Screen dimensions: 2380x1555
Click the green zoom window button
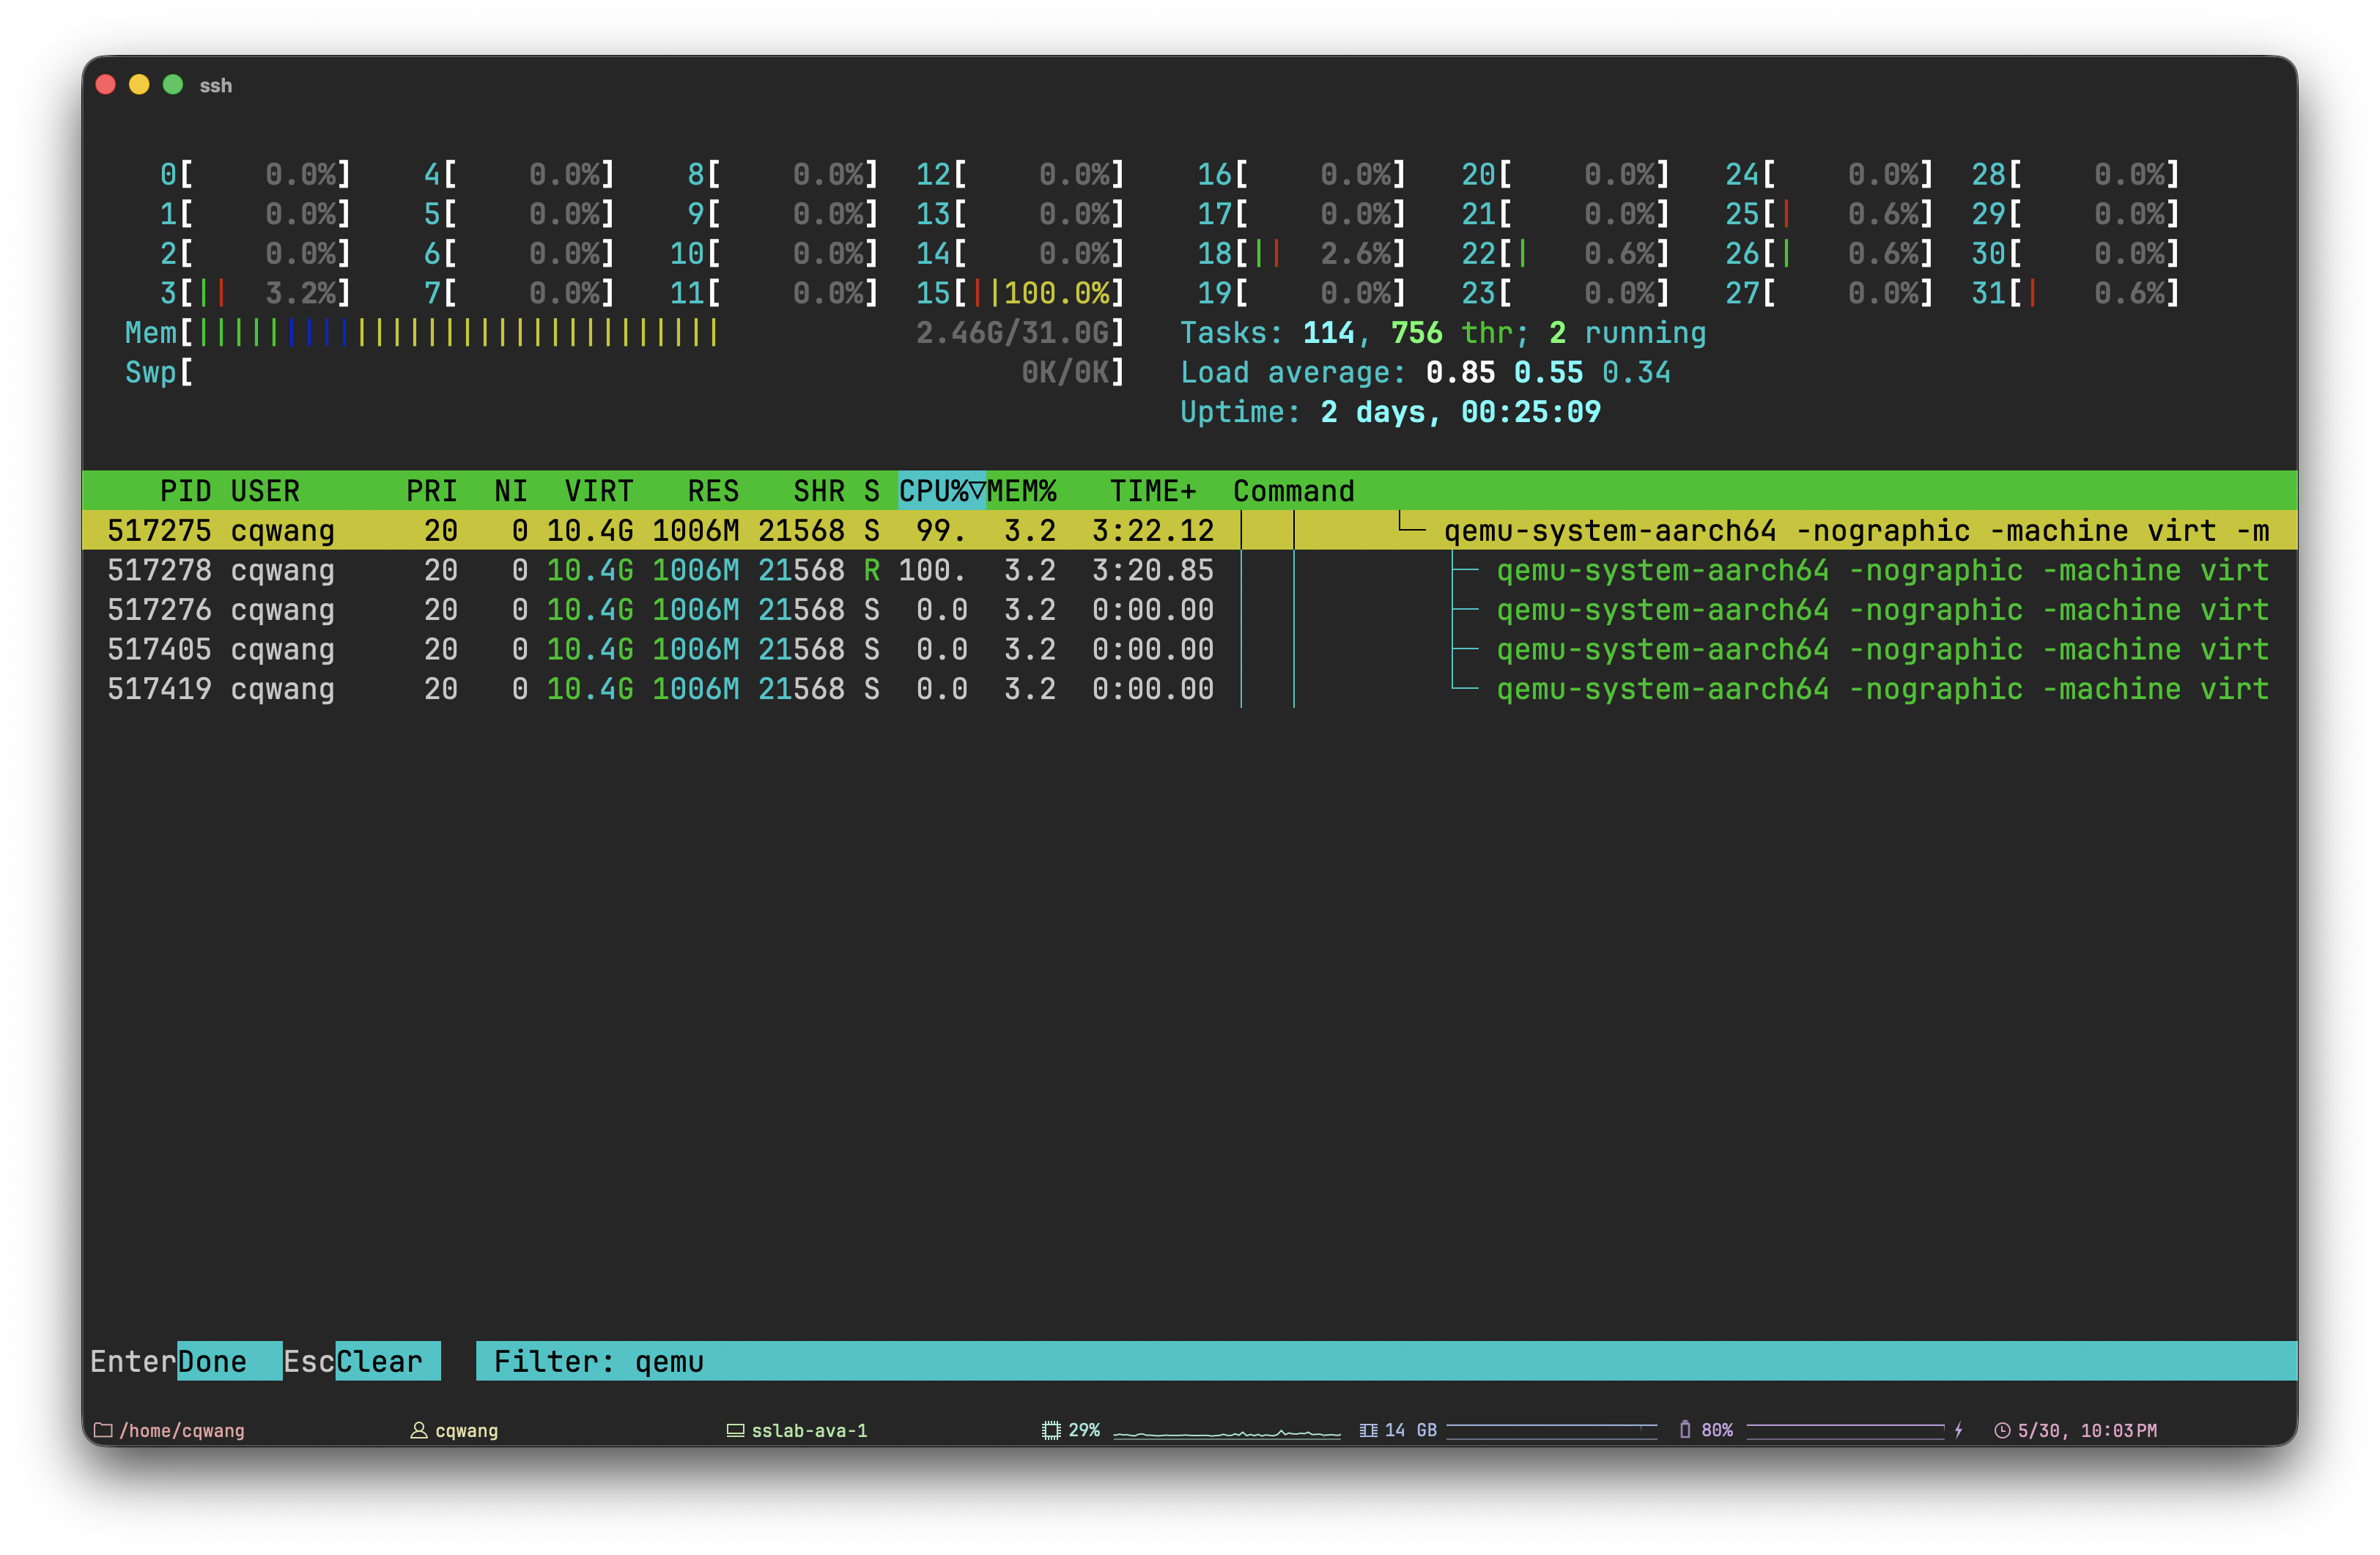point(173,85)
